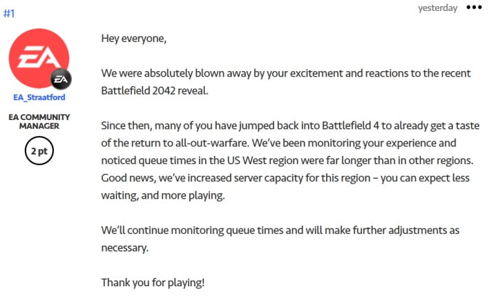Screen dimensions: 489x298
Task: Click the yesterday timestamp
Action: coord(437,8)
